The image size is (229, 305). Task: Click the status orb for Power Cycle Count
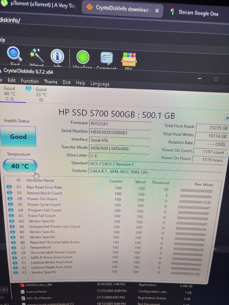click(x=10, y=204)
